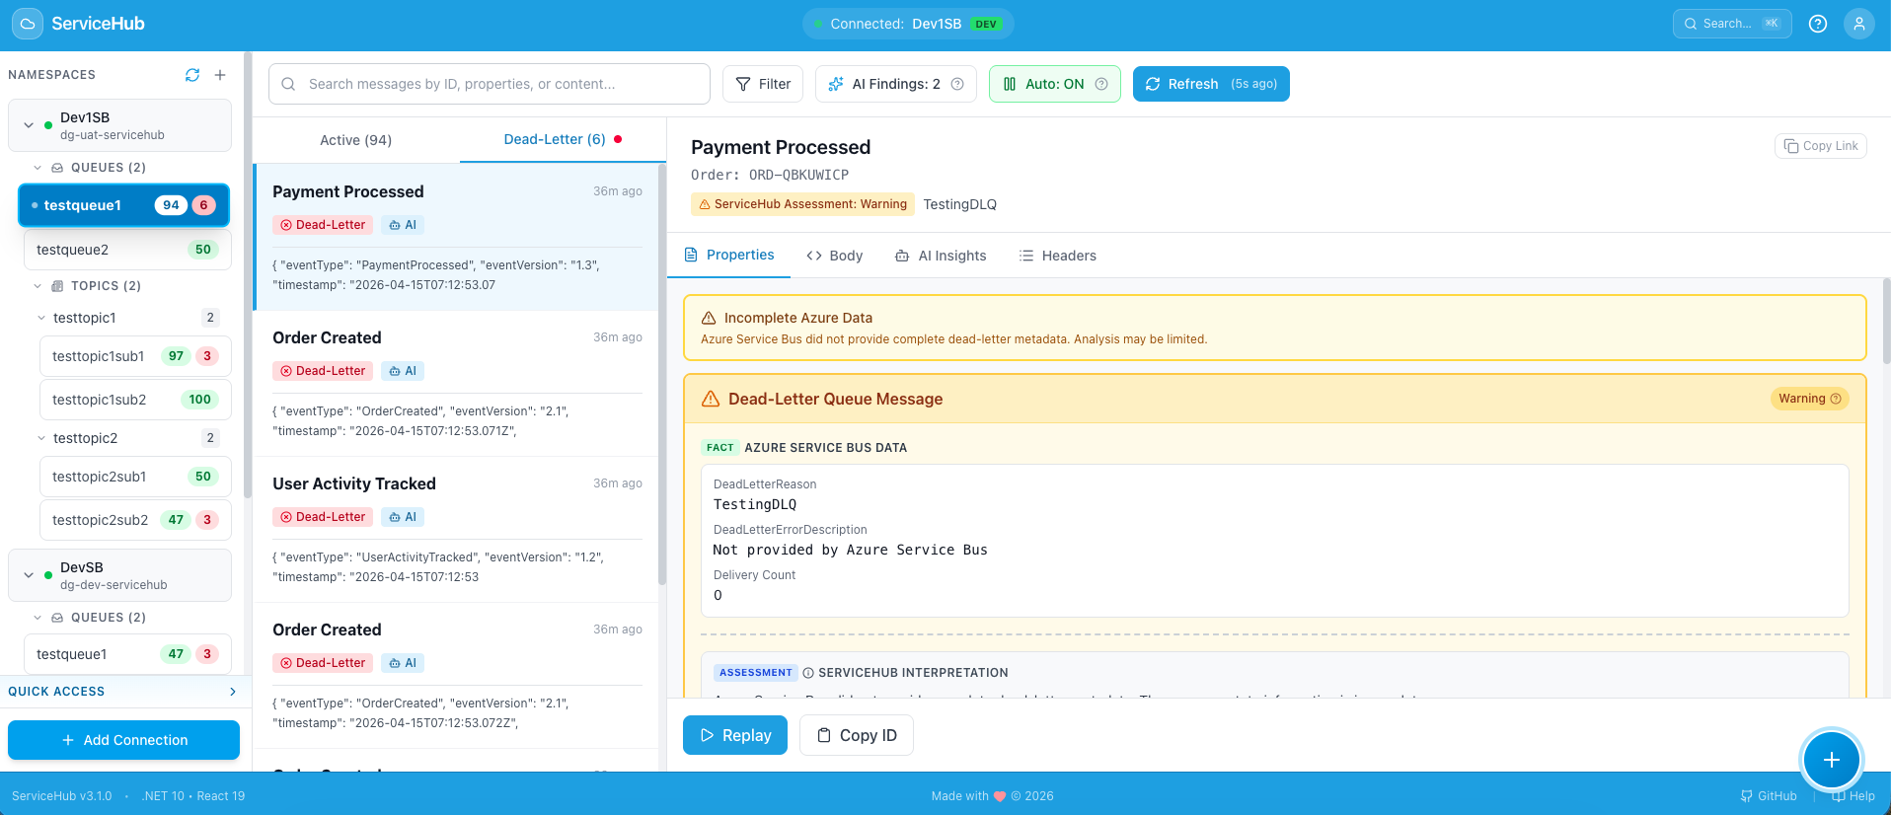Open the User Activity Tracked message
1891x815 pixels.
tap(457, 530)
